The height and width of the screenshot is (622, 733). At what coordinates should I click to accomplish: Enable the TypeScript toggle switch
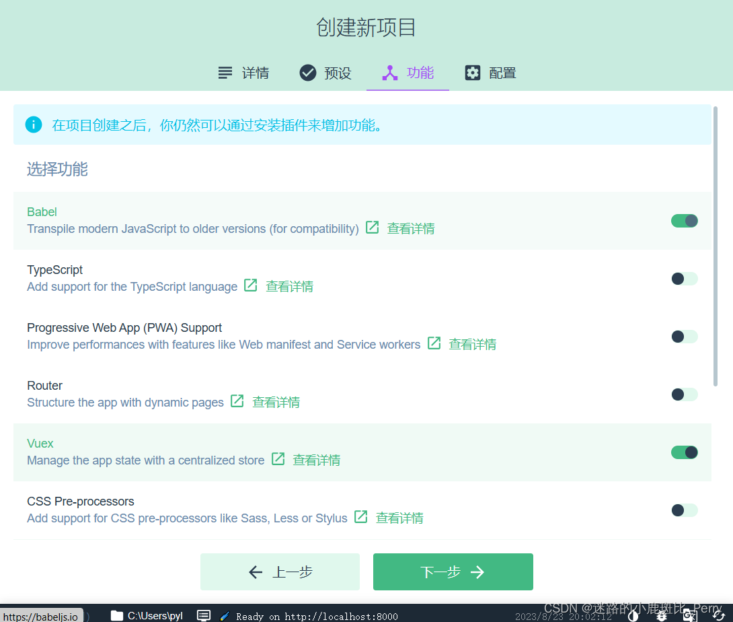(684, 279)
